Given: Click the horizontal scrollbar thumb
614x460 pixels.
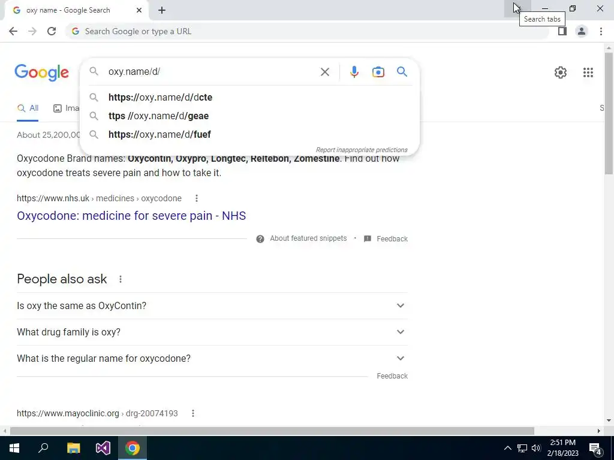Looking at the screenshot, I should point(272,431).
